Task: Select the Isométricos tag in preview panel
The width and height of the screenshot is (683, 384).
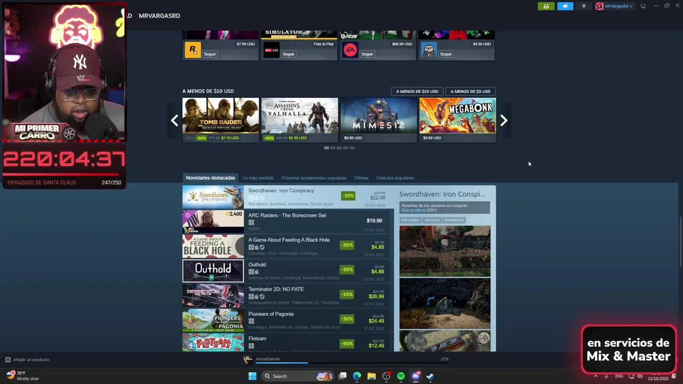Action: click(x=454, y=220)
